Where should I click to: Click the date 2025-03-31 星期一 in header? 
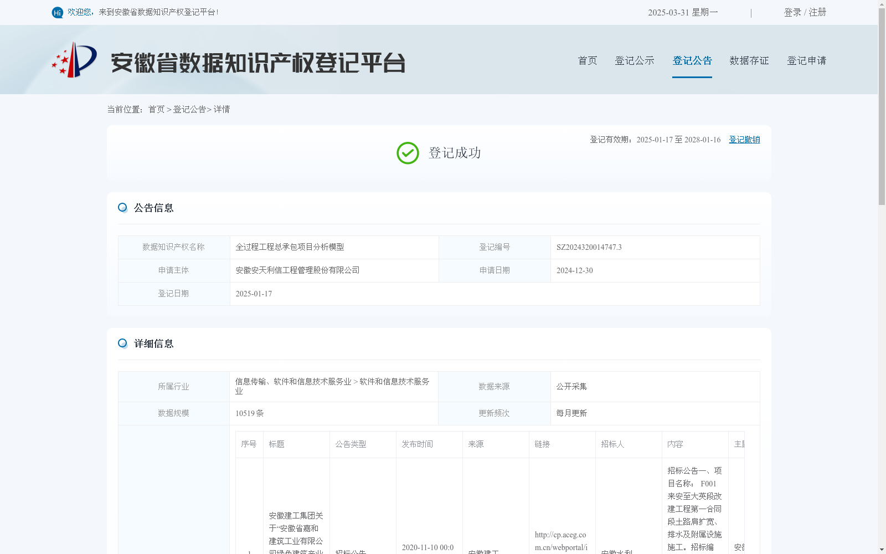coord(683,12)
